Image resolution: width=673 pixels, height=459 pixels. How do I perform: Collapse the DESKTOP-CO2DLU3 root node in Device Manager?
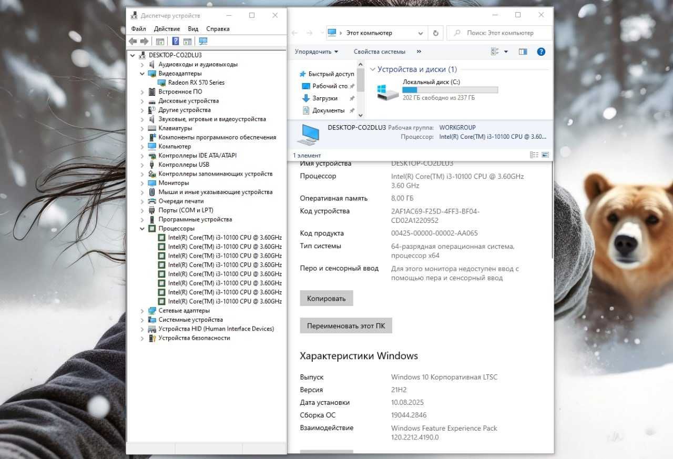pos(132,55)
